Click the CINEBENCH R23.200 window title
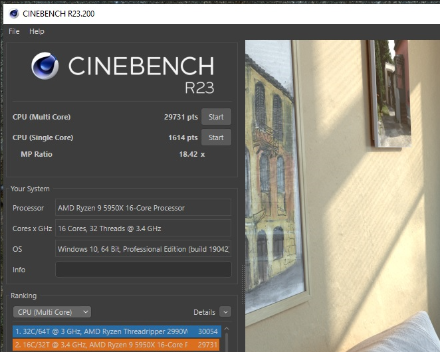Image resolution: width=440 pixels, height=352 pixels. coord(58,13)
